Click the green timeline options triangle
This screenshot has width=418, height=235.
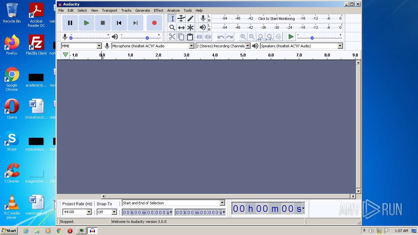[x=65, y=55]
